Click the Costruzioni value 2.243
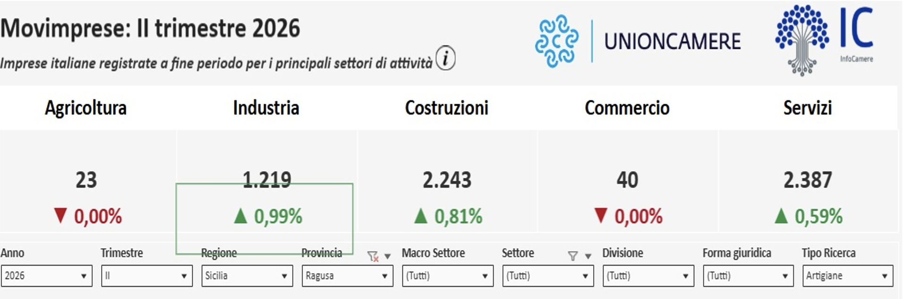This screenshot has height=299, width=903. coord(447,180)
